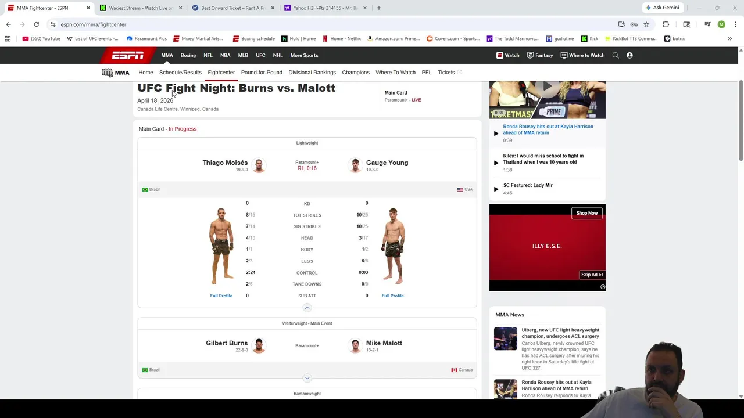Open a new browser tab
This screenshot has height=418, width=744.
[378, 8]
